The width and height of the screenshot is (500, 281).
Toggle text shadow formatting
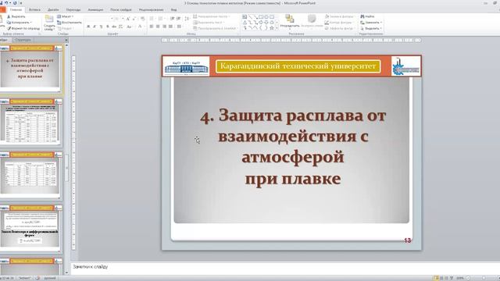pos(108,27)
